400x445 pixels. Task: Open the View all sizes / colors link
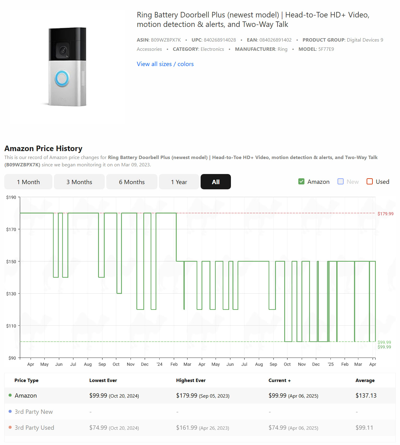point(165,64)
